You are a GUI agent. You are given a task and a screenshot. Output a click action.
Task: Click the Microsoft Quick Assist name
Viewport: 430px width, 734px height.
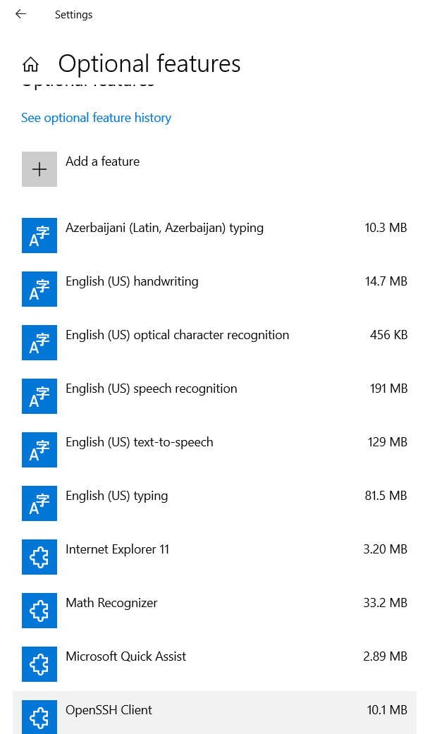click(126, 656)
